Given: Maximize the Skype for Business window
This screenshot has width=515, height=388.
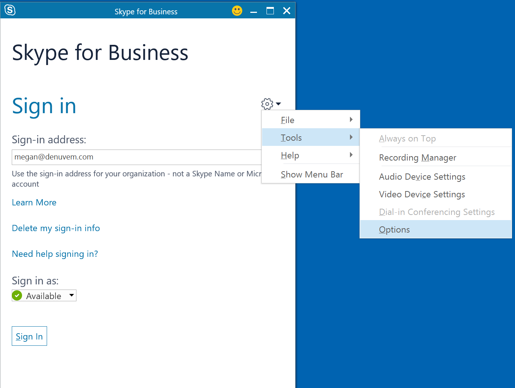Looking at the screenshot, I should pyautogui.click(x=270, y=11).
